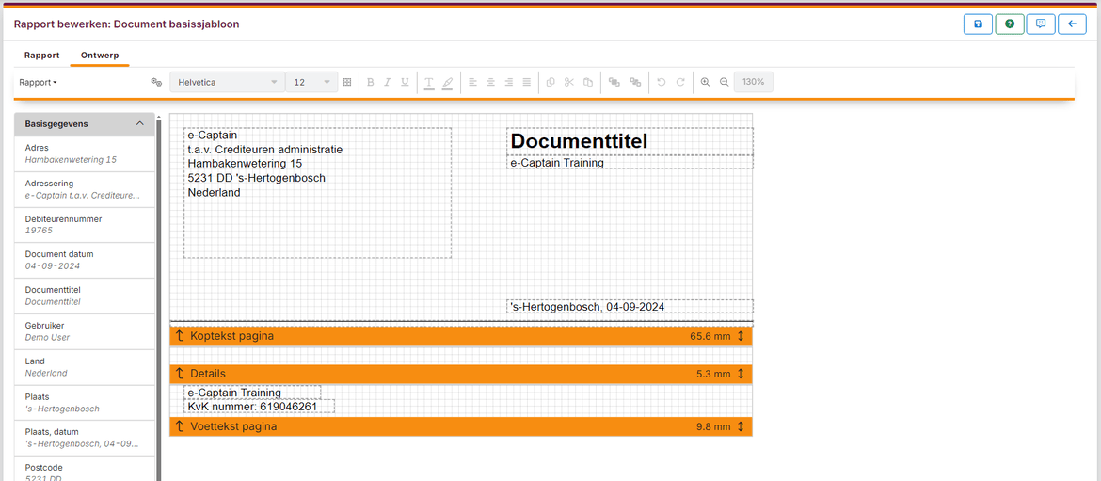The width and height of the screenshot is (1101, 481).
Task: Click the Voettekst pagina height resize handle
Action: [741, 426]
